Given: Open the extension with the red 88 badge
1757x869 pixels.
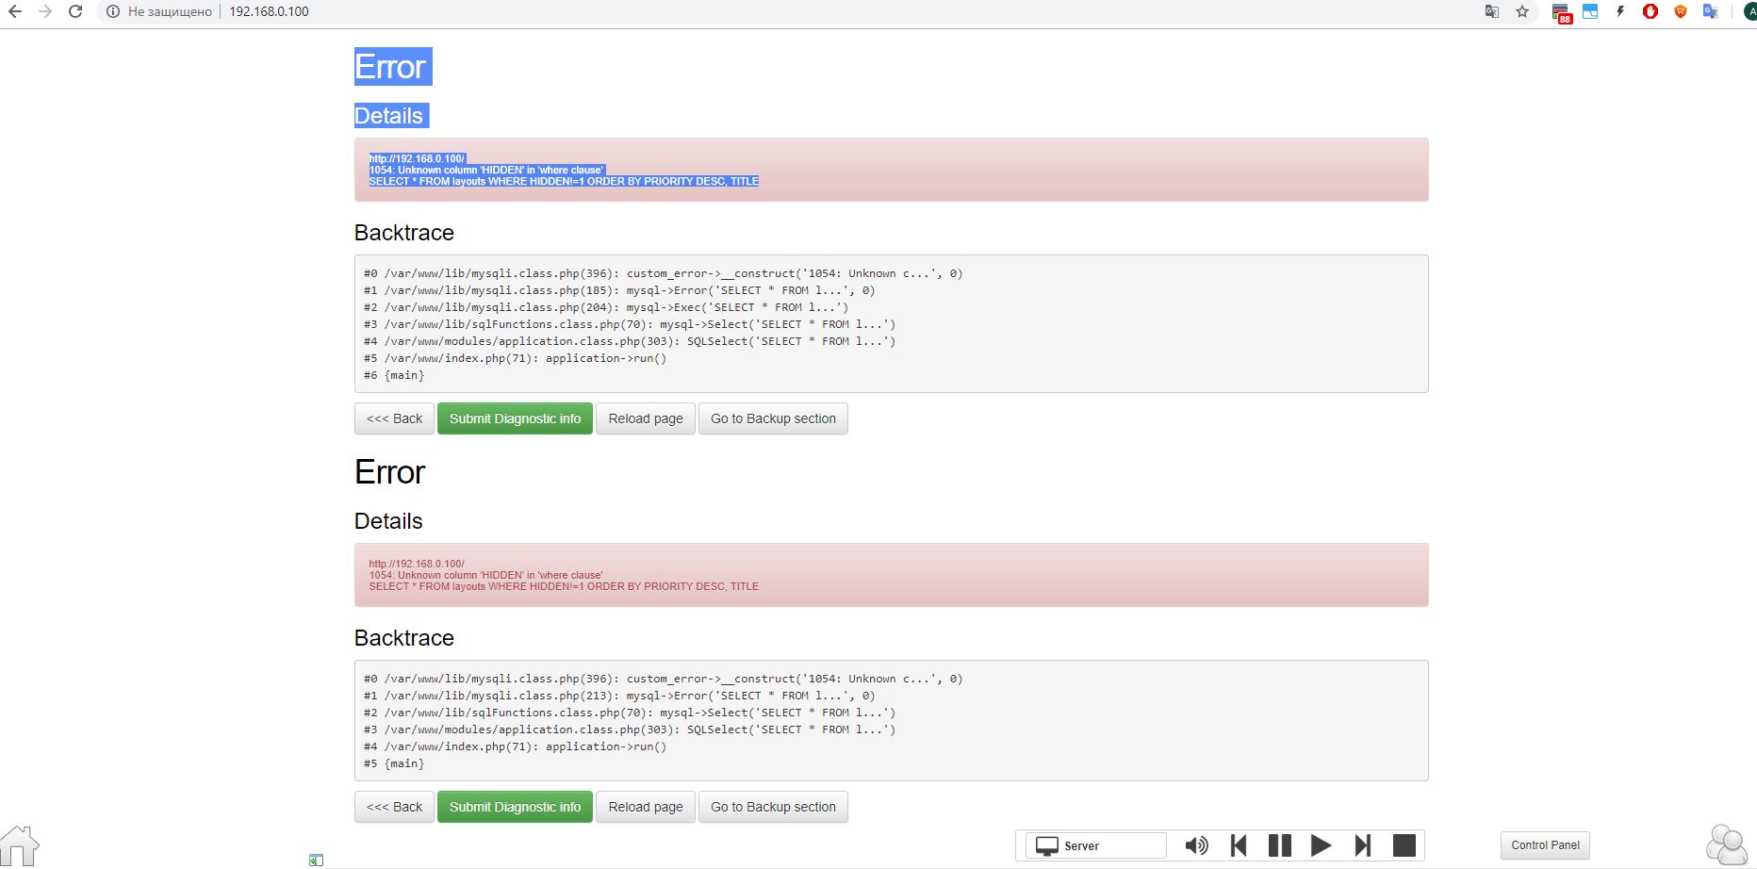Looking at the screenshot, I should tap(1561, 13).
